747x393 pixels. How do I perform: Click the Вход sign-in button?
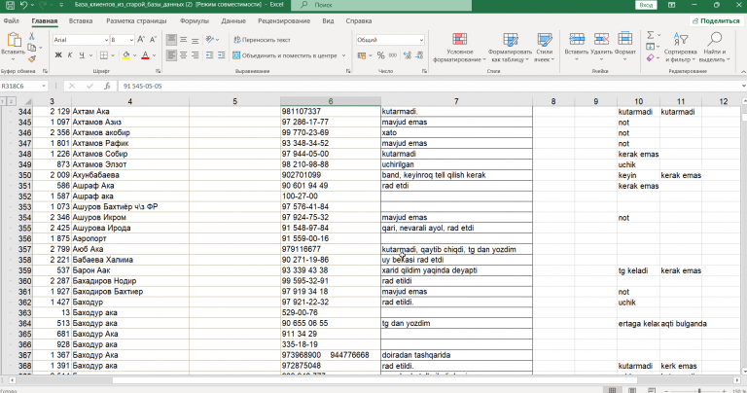pyautogui.click(x=646, y=5)
